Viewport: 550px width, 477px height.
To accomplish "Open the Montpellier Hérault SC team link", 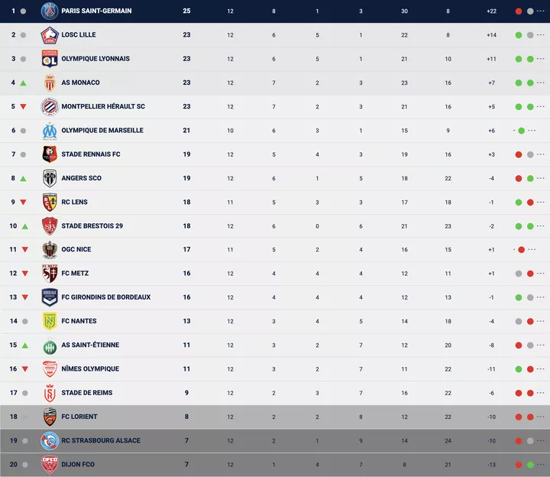I will click(x=103, y=107).
